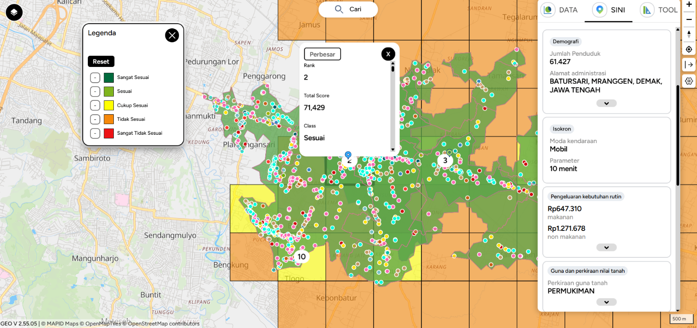The image size is (697, 328).
Task: Click the blue location pin marker
Action: point(348,155)
